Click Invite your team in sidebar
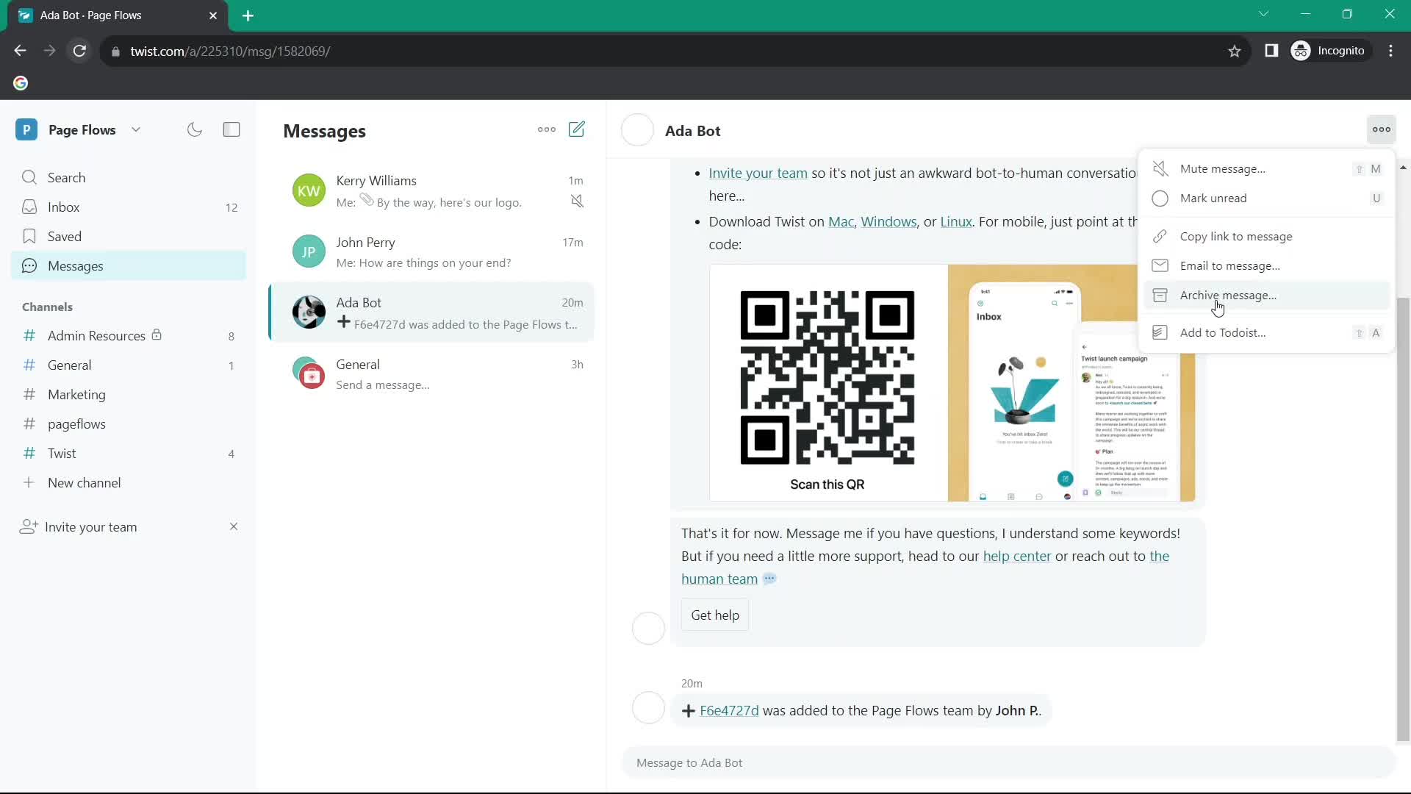1411x794 pixels. pos(90,526)
